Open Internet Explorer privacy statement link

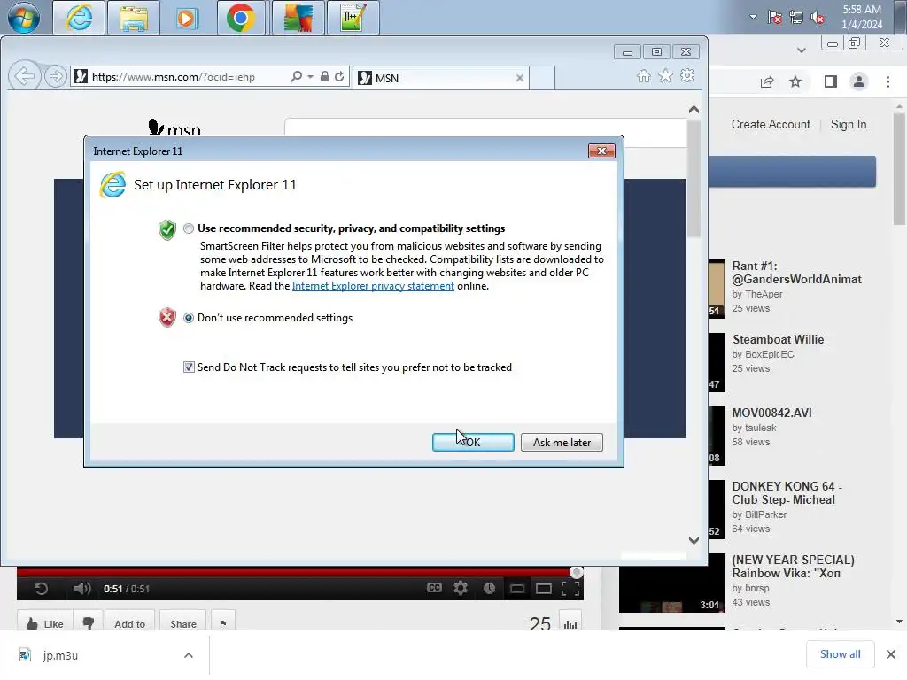[373, 286]
